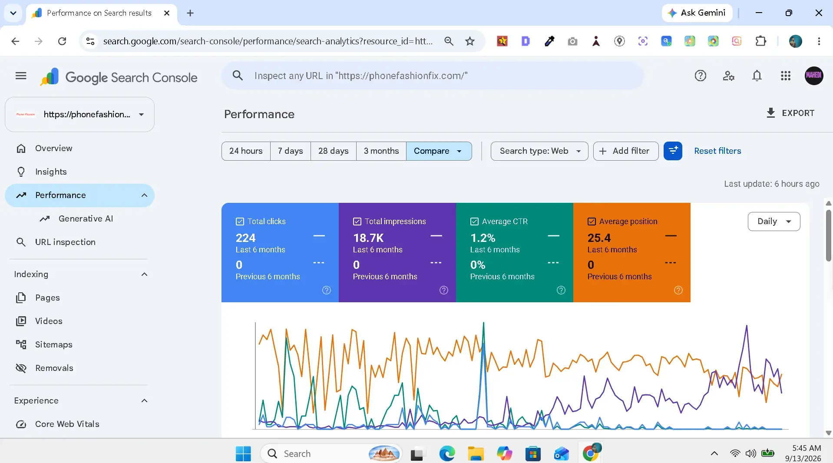Image resolution: width=833 pixels, height=463 pixels.
Task: Open the Daily granularity dropdown
Action: pos(774,222)
